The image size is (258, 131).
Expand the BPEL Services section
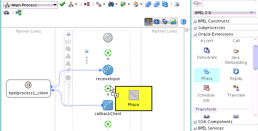point(195,128)
